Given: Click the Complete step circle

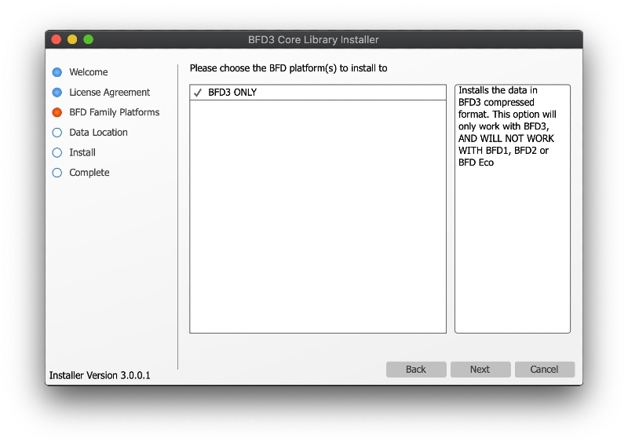Looking at the screenshot, I should 57,173.
